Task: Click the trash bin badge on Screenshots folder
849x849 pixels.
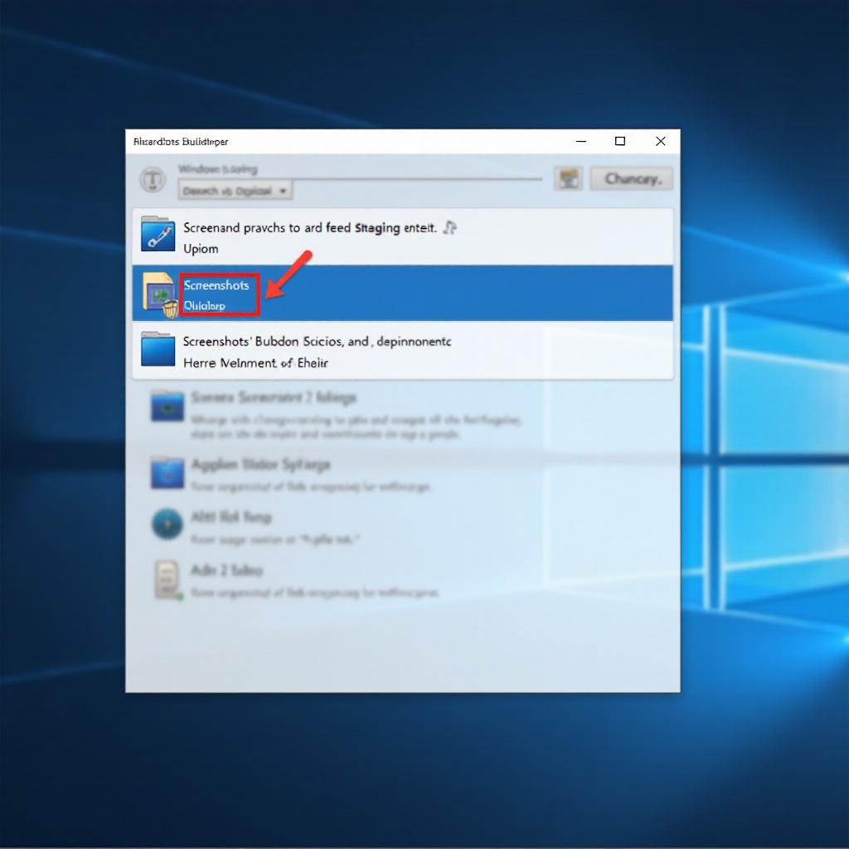Action: (171, 309)
